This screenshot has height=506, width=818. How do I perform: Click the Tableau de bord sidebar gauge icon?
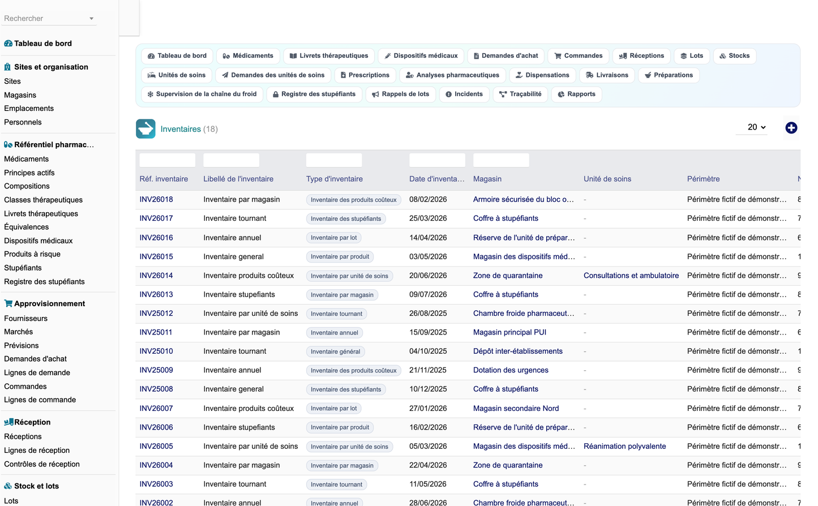click(x=8, y=44)
